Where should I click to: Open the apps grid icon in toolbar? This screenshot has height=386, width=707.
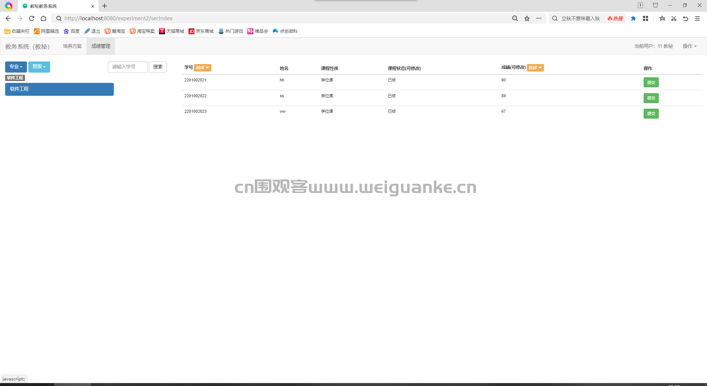click(646, 18)
